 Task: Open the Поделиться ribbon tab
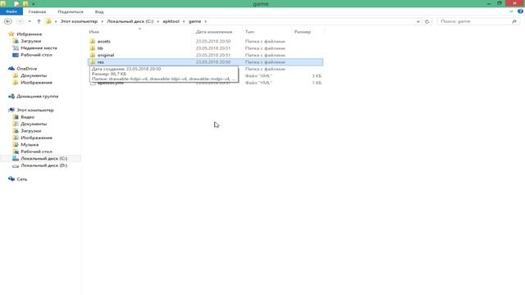[x=71, y=11]
